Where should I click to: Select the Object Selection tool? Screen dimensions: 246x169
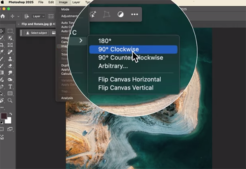click(10, 38)
